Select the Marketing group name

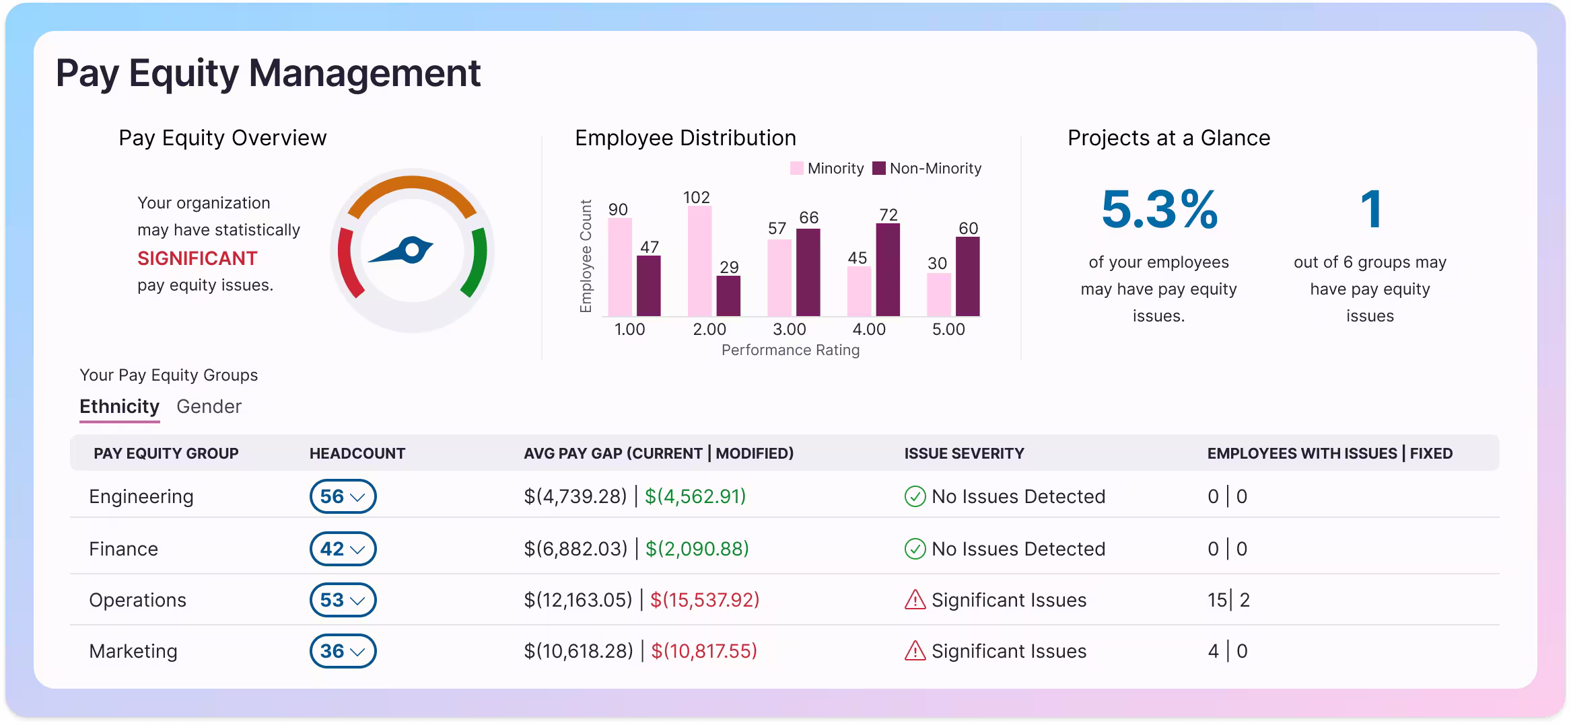[133, 651]
